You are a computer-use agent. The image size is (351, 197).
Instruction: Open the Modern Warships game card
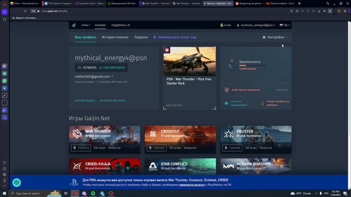click(256, 166)
